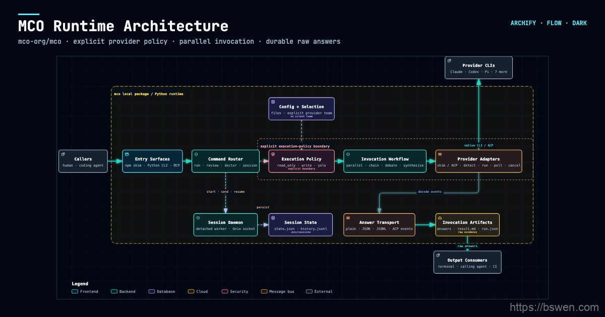605x317 pixels.
Task: Click the 'Execution Policy' node title
Action: (301, 159)
